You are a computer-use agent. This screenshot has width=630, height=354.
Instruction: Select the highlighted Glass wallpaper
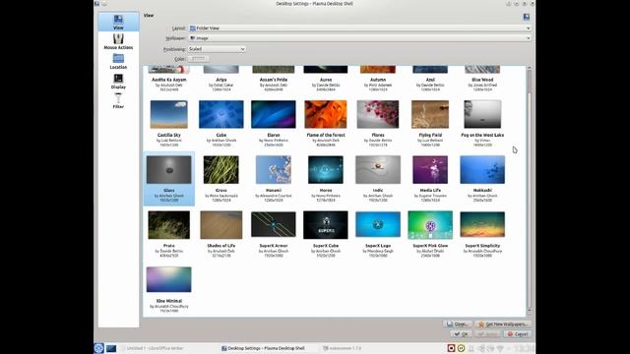168,179
